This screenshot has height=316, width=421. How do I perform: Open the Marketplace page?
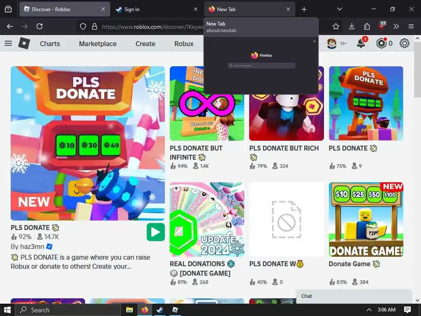click(x=98, y=44)
